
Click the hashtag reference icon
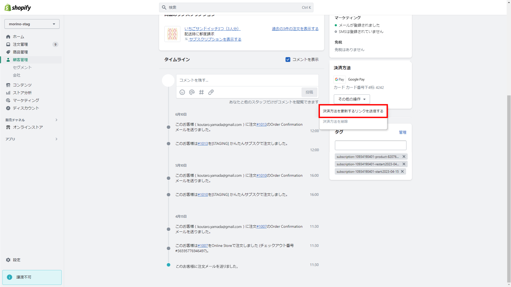201,92
